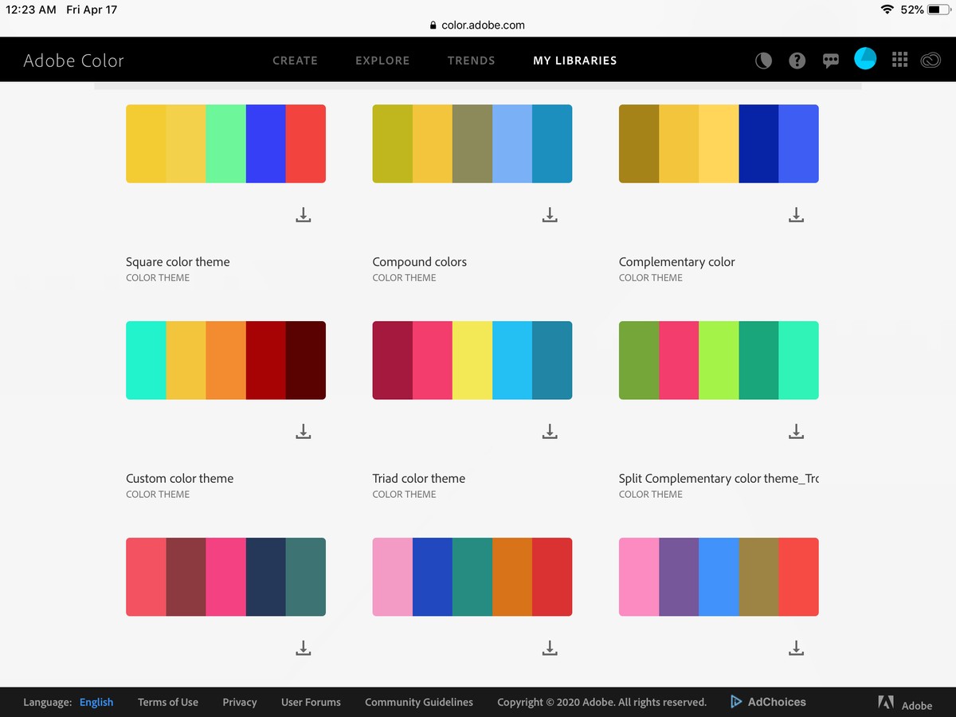Download the palette above Complementary color
This screenshot has width=956, height=717.
tap(796, 214)
